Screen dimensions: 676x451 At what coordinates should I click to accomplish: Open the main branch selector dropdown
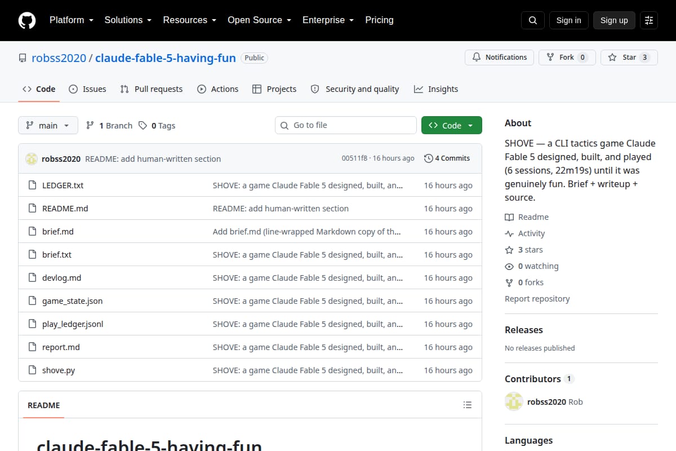pyautogui.click(x=48, y=125)
